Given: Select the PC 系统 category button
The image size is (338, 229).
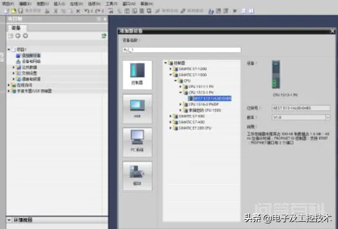Looking at the screenshot, I should 137,142.
